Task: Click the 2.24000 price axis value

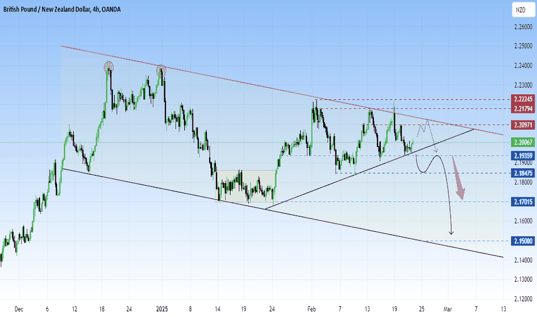Action: pos(523,66)
